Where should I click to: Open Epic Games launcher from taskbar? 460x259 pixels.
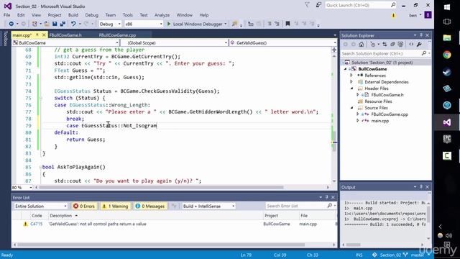coord(447,139)
